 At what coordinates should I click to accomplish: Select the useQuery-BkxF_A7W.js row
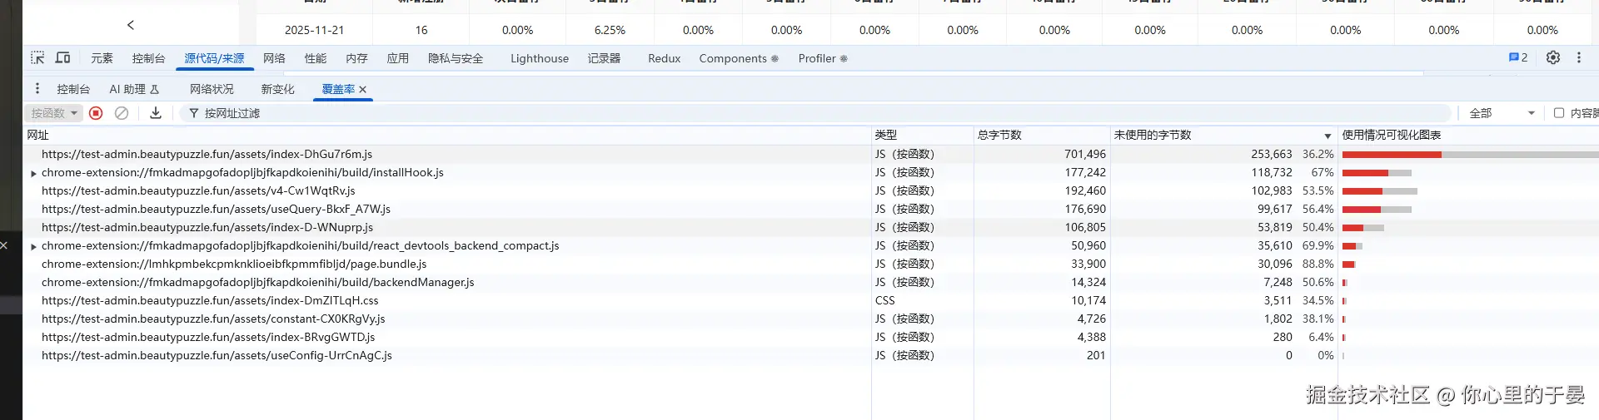pyautogui.click(x=810, y=209)
